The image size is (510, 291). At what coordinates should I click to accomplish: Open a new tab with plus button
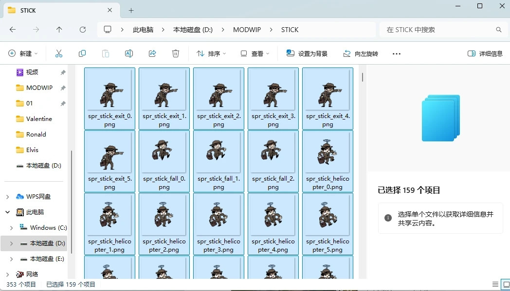point(131,10)
